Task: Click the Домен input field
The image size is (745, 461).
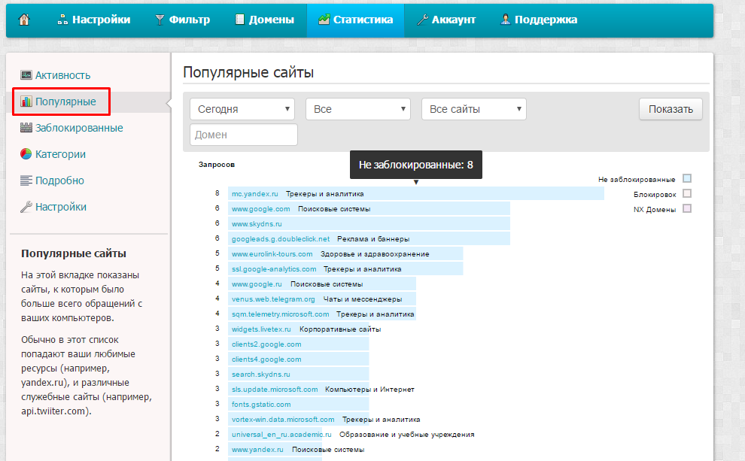Action: (x=244, y=135)
